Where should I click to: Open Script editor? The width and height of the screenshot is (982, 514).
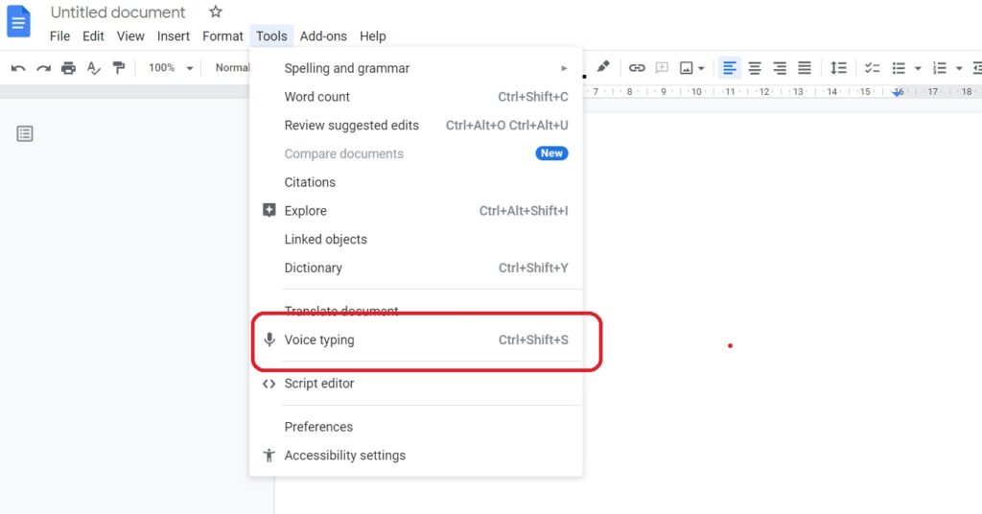416,384
